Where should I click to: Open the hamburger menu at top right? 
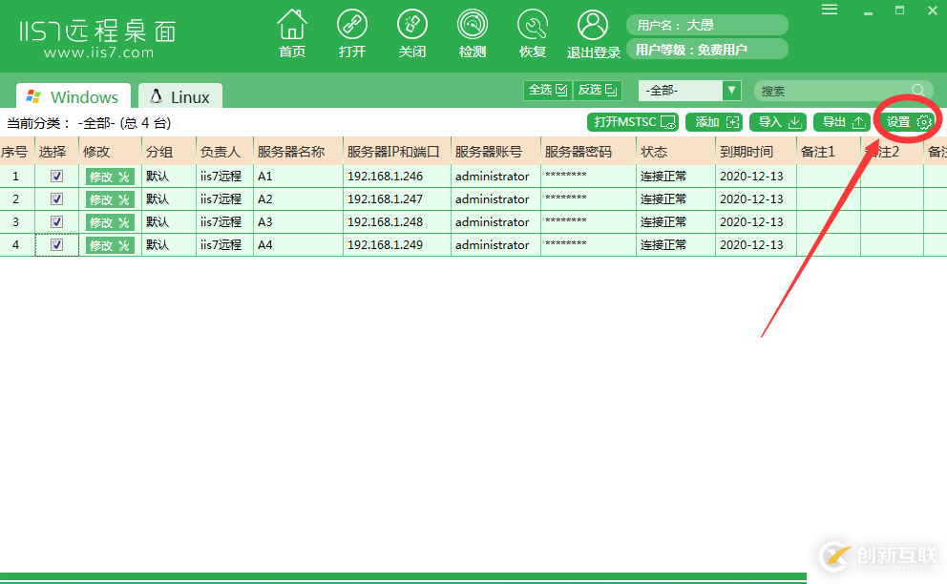pyautogui.click(x=830, y=10)
